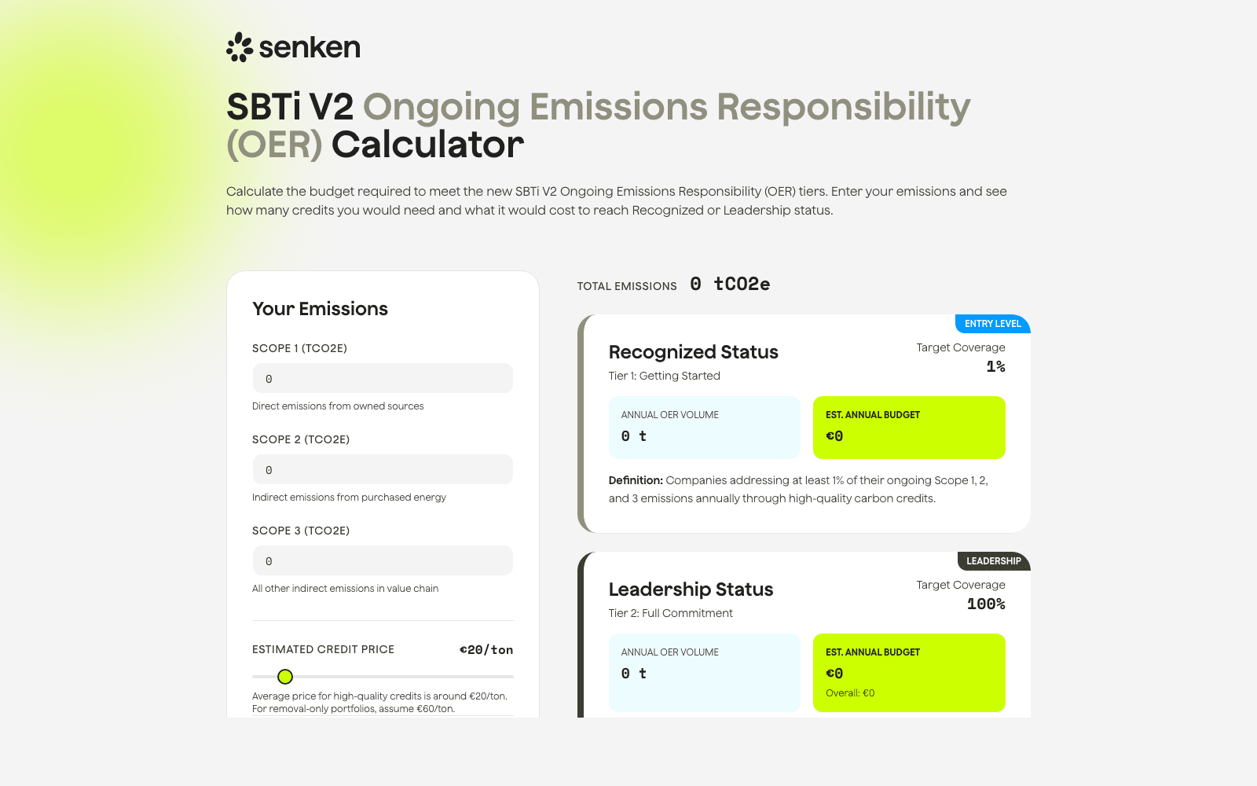Click the 'Tier 2: Full Commitment' text
The width and height of the screenshot is (1257, 786).
click(x=670, y=613)
